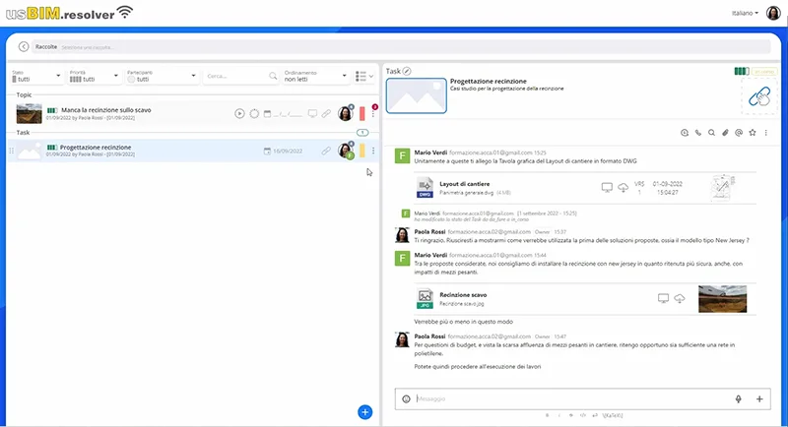Open the Partecipanti filter dropdown
The width and height of the screenshot is (788, 427).
(162, 77)
